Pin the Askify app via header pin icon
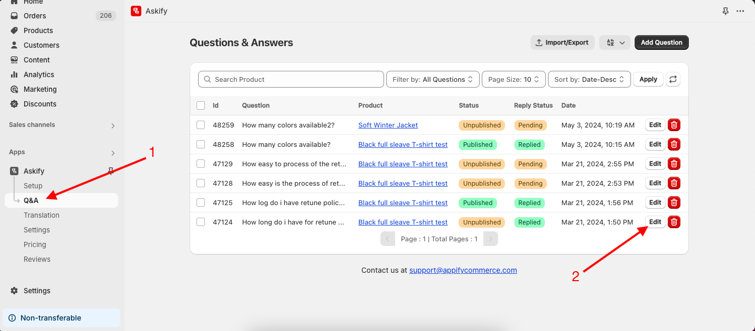 pyautogui.click(x=726, y=11)
